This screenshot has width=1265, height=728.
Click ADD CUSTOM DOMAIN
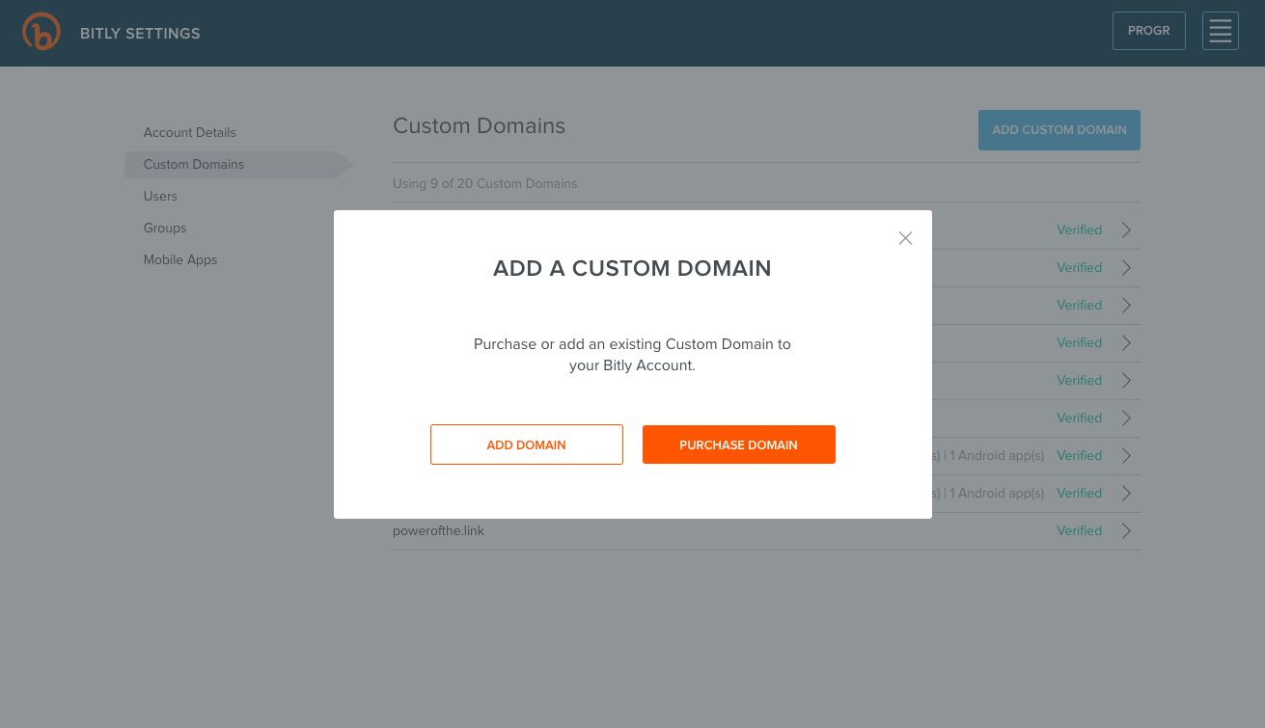[x=1059, y=129]
